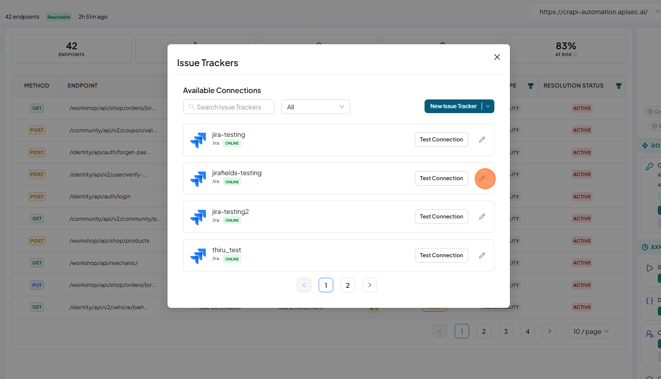This screenshot has width=661, height=379.
Task: Edit the jira-testing2 connection
Action: pyautogui.click(x=482, y=217)
